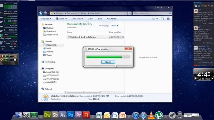Launch Adobe After Effects from the dock
The image size is (214, 120).
click(63, 115)
